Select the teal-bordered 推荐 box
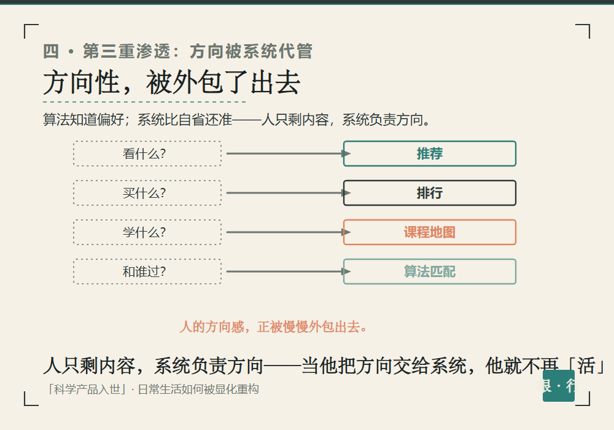 (430, 154)
